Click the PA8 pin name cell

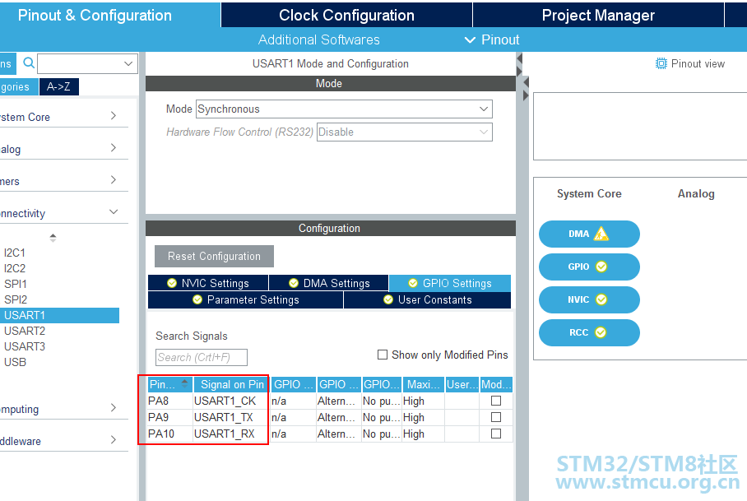[169, 401]
